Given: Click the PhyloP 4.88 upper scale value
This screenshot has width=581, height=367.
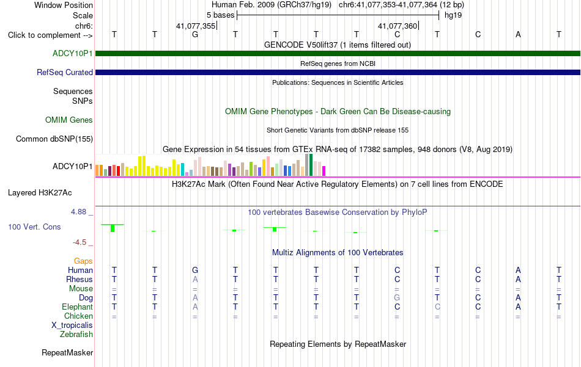Looking at the screenshot, I should (x=78, y=212).
